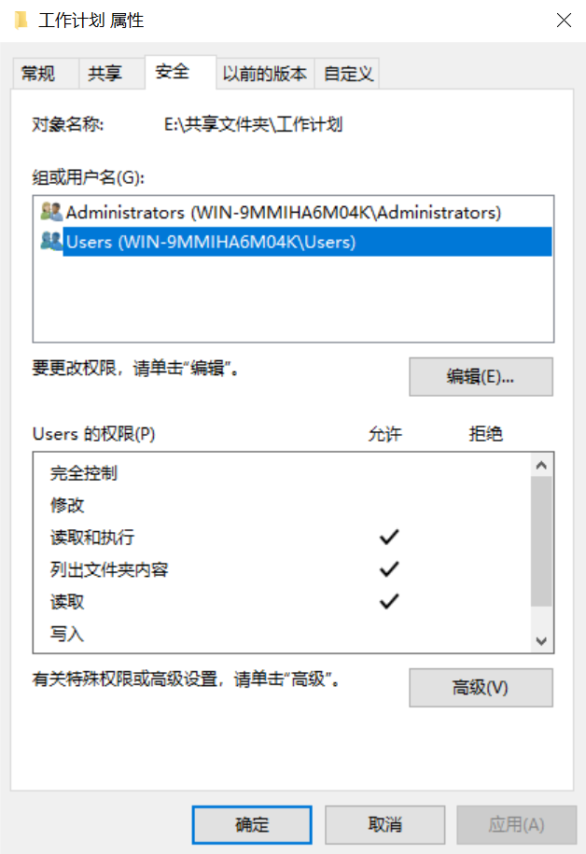Close the 工作计划 属性 dialog
The image size is (586, 854).
[564, 21]
